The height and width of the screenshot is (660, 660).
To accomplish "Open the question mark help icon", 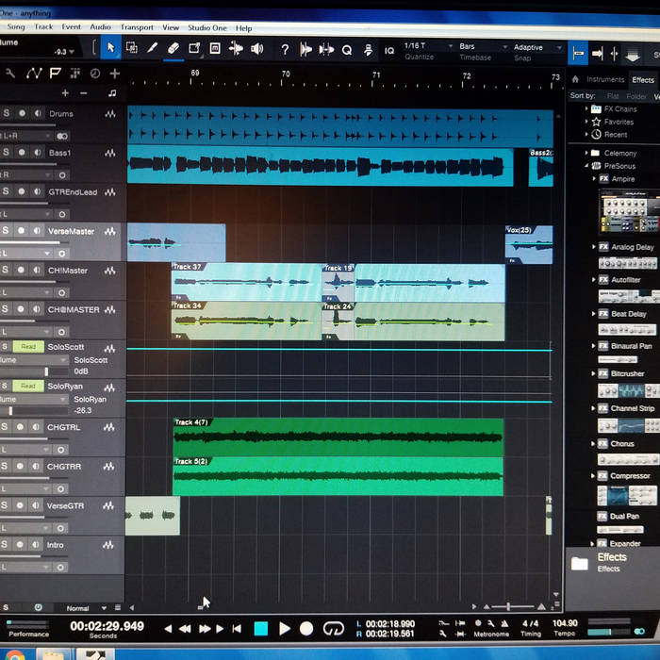I will [285, 49].
